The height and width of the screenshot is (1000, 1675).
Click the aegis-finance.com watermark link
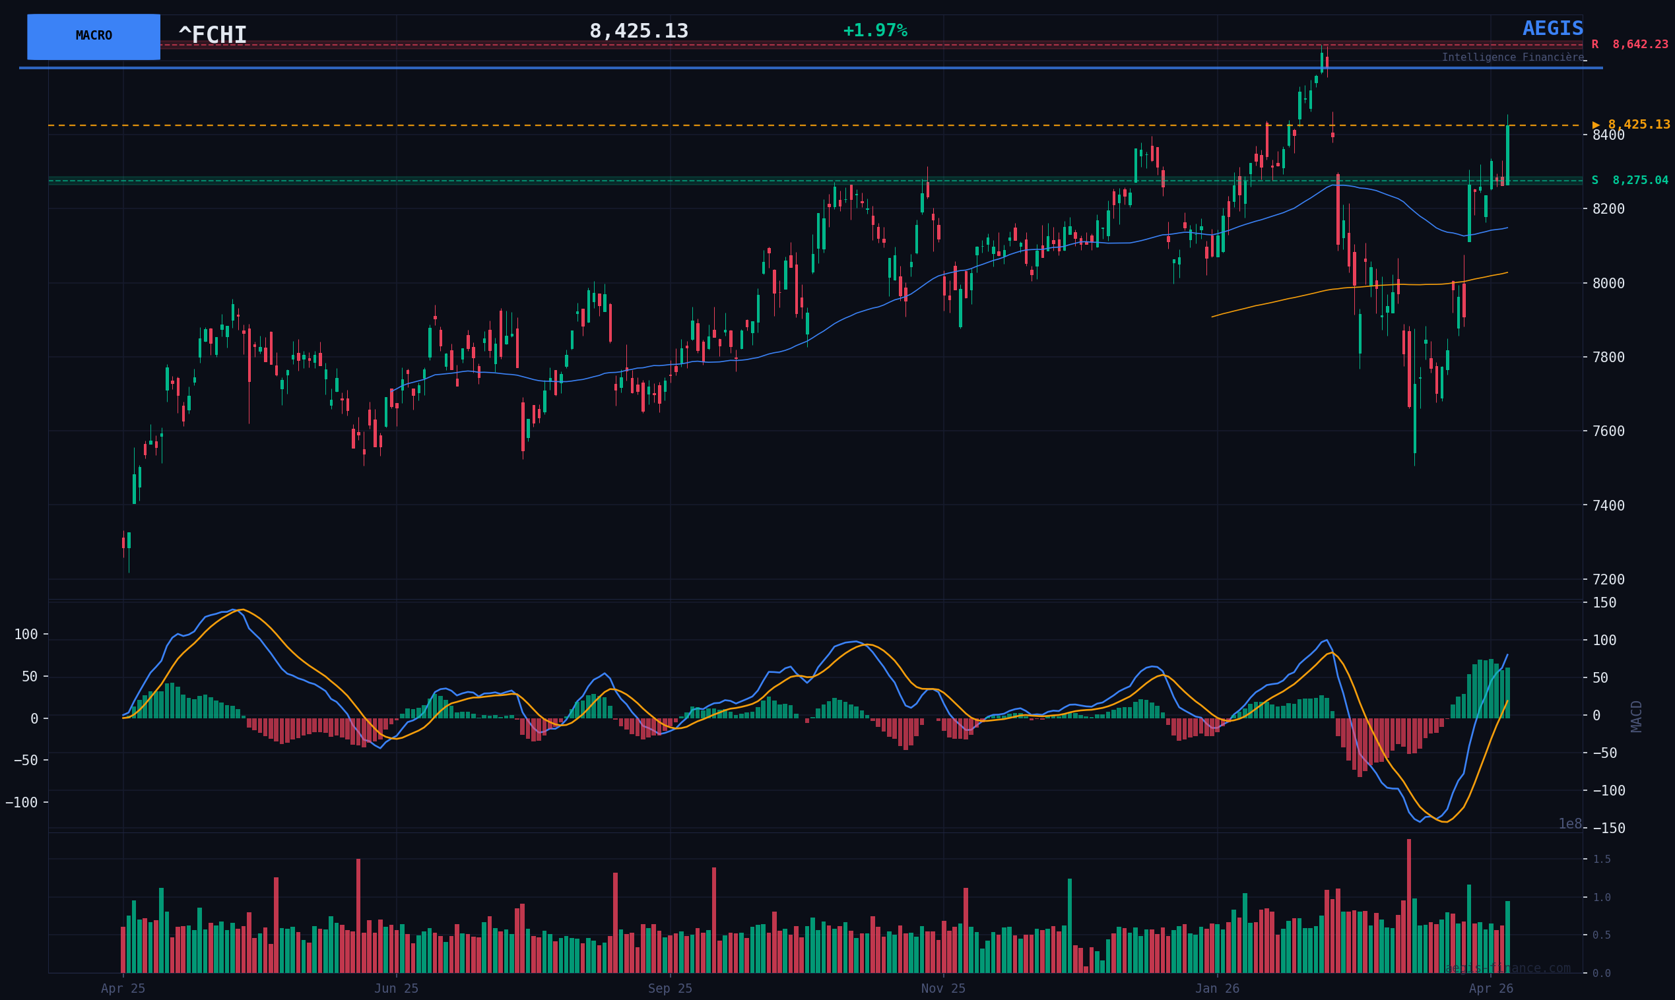click(1507, 968)
